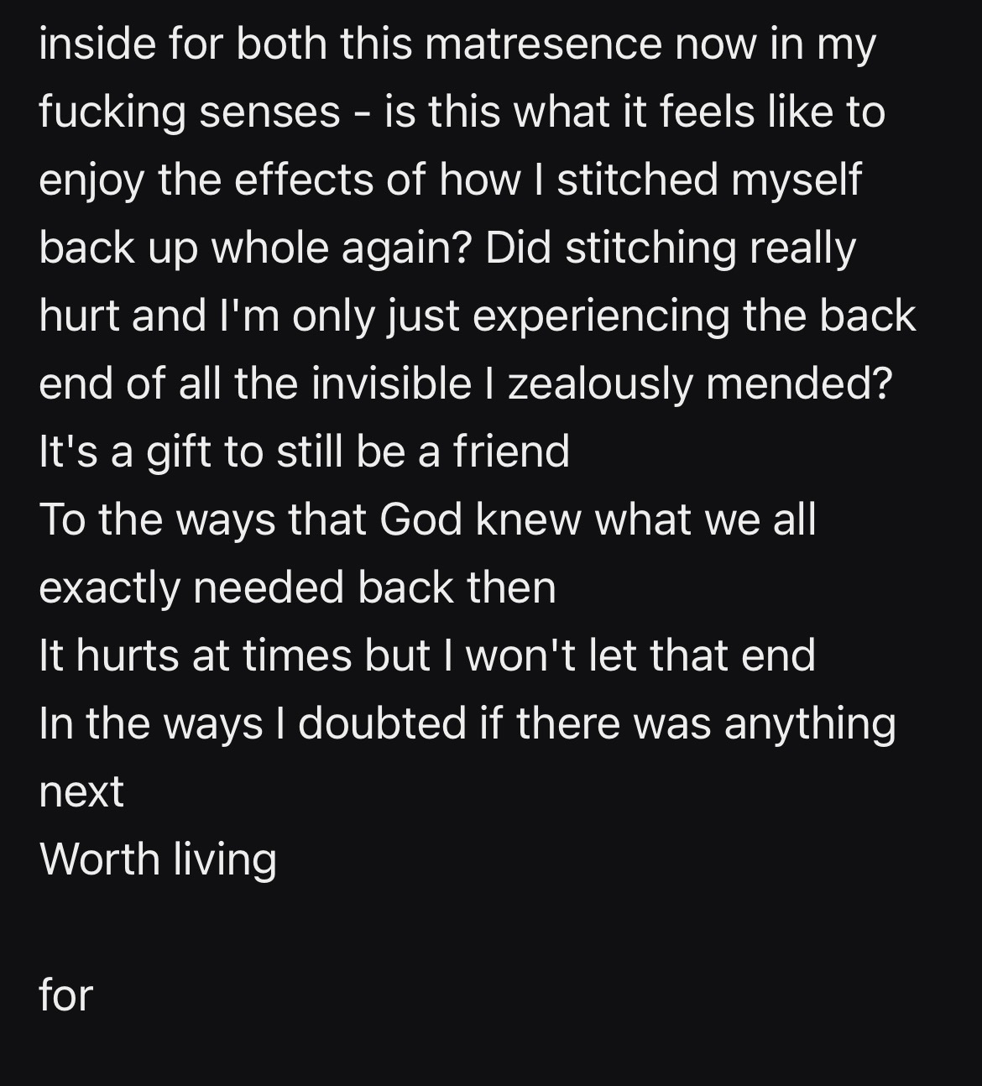
Task: Click the word "zealously"
Action: 600,384
